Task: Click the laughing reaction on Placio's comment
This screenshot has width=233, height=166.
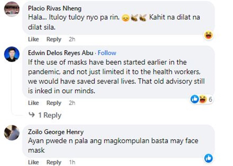Action: point(208,35)
